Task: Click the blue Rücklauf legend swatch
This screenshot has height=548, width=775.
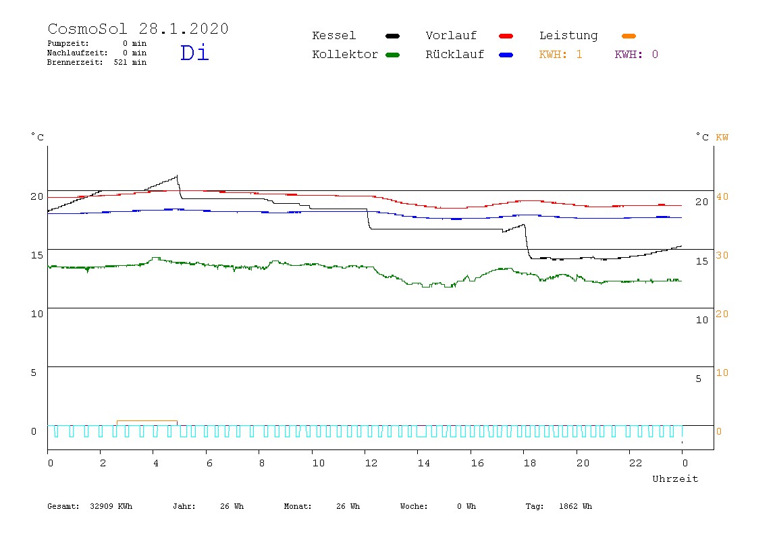Action: (506, 55)
